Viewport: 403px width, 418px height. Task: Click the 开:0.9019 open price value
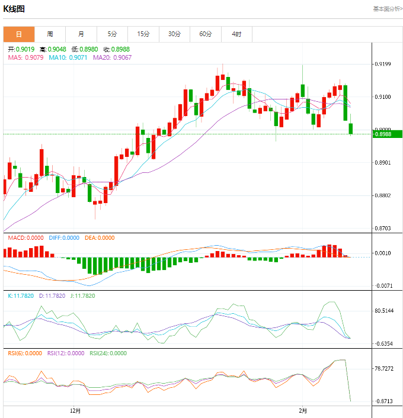(21, 49)
